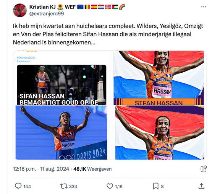Viewport: 212px width, 194px height.
Task: Click the 1,1K likes count
Action: [x=119, y=187]
